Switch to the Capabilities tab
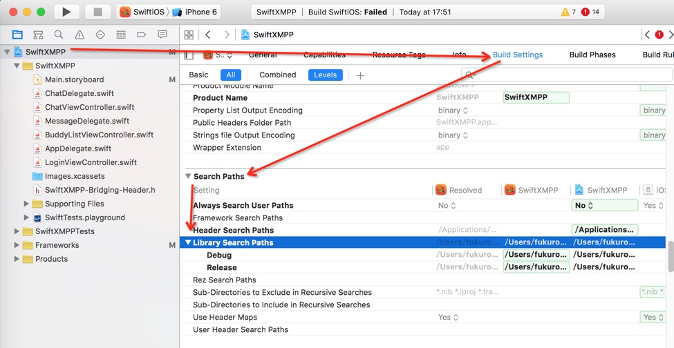Image resolution: width=674 pixels, height=348 pixels. (x=324, y=55)
